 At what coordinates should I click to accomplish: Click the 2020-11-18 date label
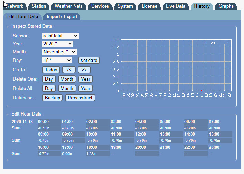[x=22, y=122]
